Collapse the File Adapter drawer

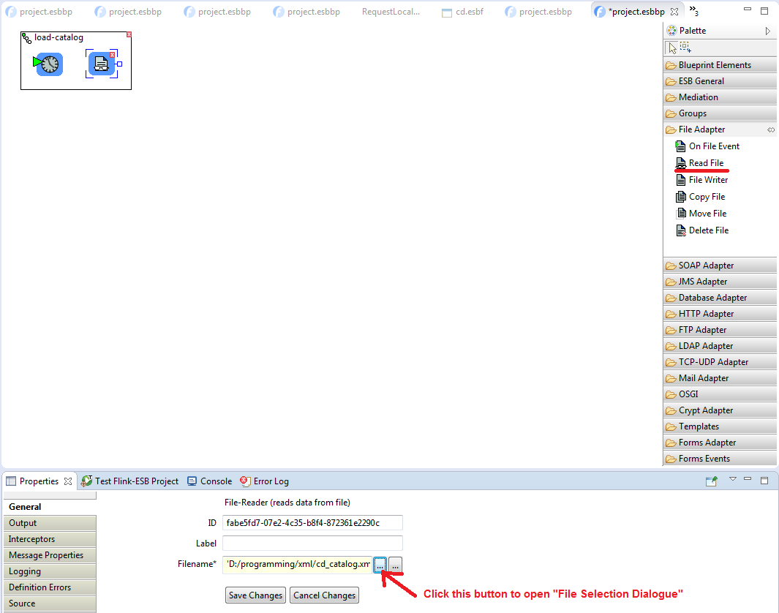(x=701, y=129)
